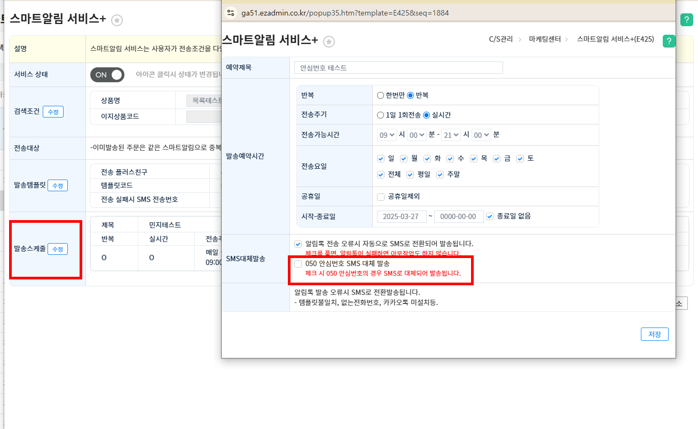Image resolution: width=698 pixels, height=429 pixels.
Task: Click the C/S관리 breadcrumb item
Action: (x=500, y=39)
